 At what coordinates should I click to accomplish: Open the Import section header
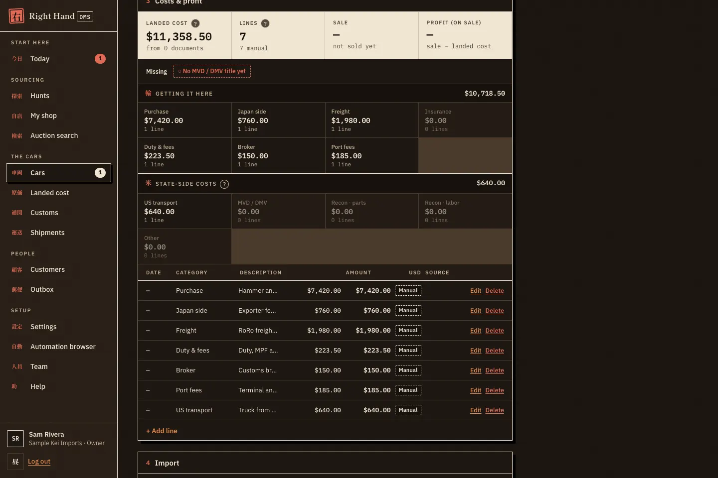coord(325,463)
